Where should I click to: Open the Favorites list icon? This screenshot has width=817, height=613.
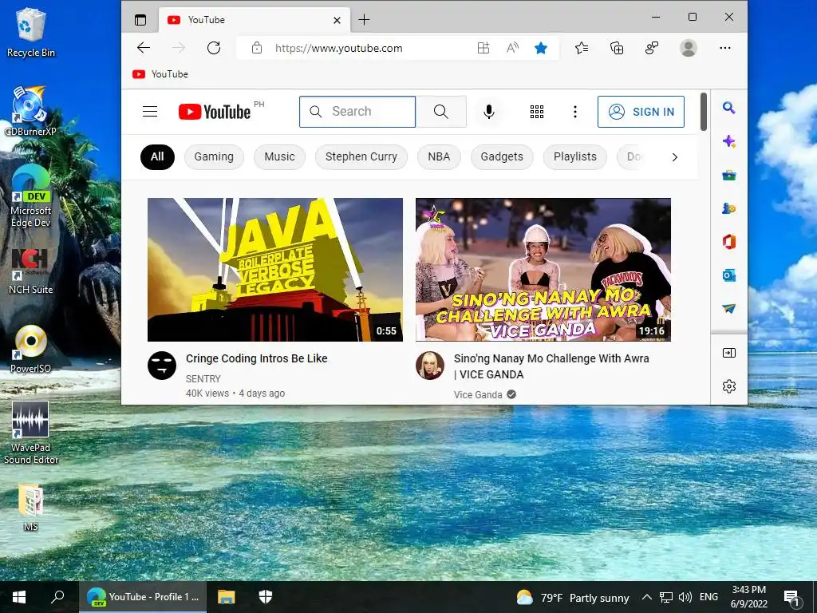582,48
